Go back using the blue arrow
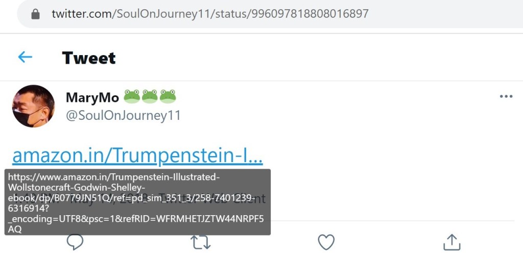 click(25, 57)
